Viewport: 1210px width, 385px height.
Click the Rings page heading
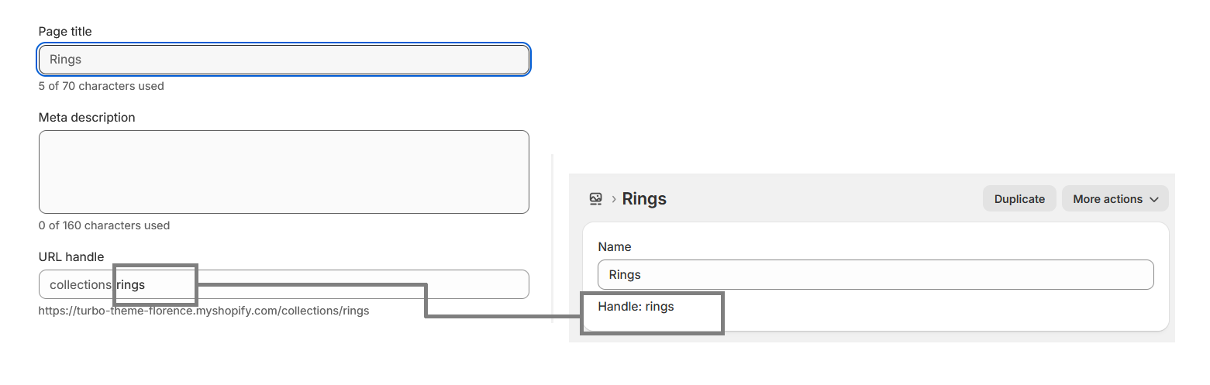pos(644,199)
